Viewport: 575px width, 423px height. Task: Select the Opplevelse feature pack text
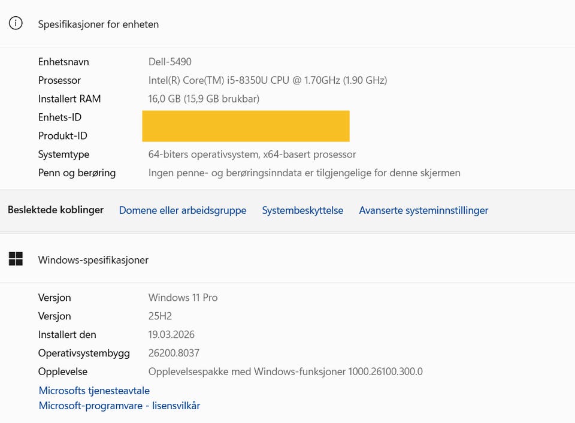286,371
